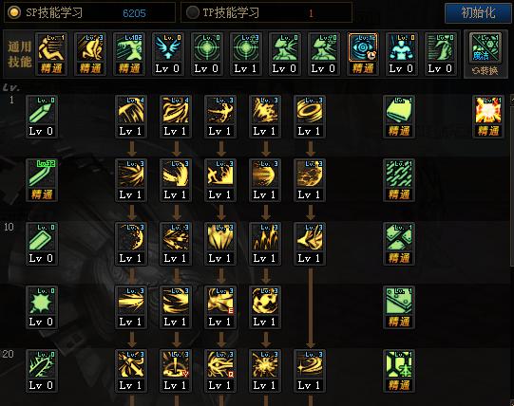Select the SP技能学习 radio button

coord(14,12)
